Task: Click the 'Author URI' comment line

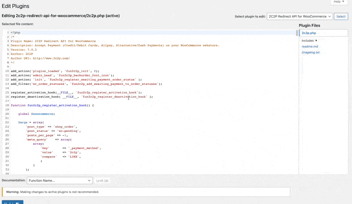Action: tap(40, 58)
